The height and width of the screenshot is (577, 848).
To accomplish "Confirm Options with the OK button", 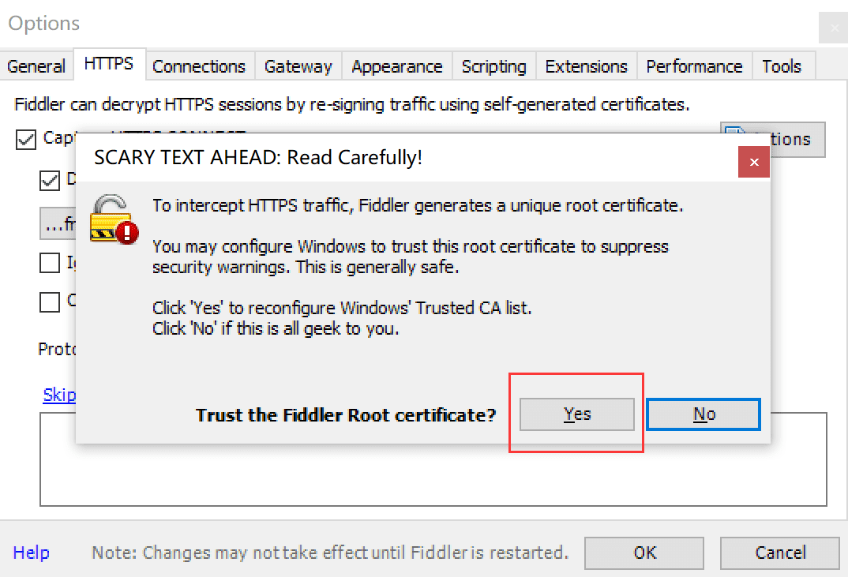I will [x=644, y=553].
